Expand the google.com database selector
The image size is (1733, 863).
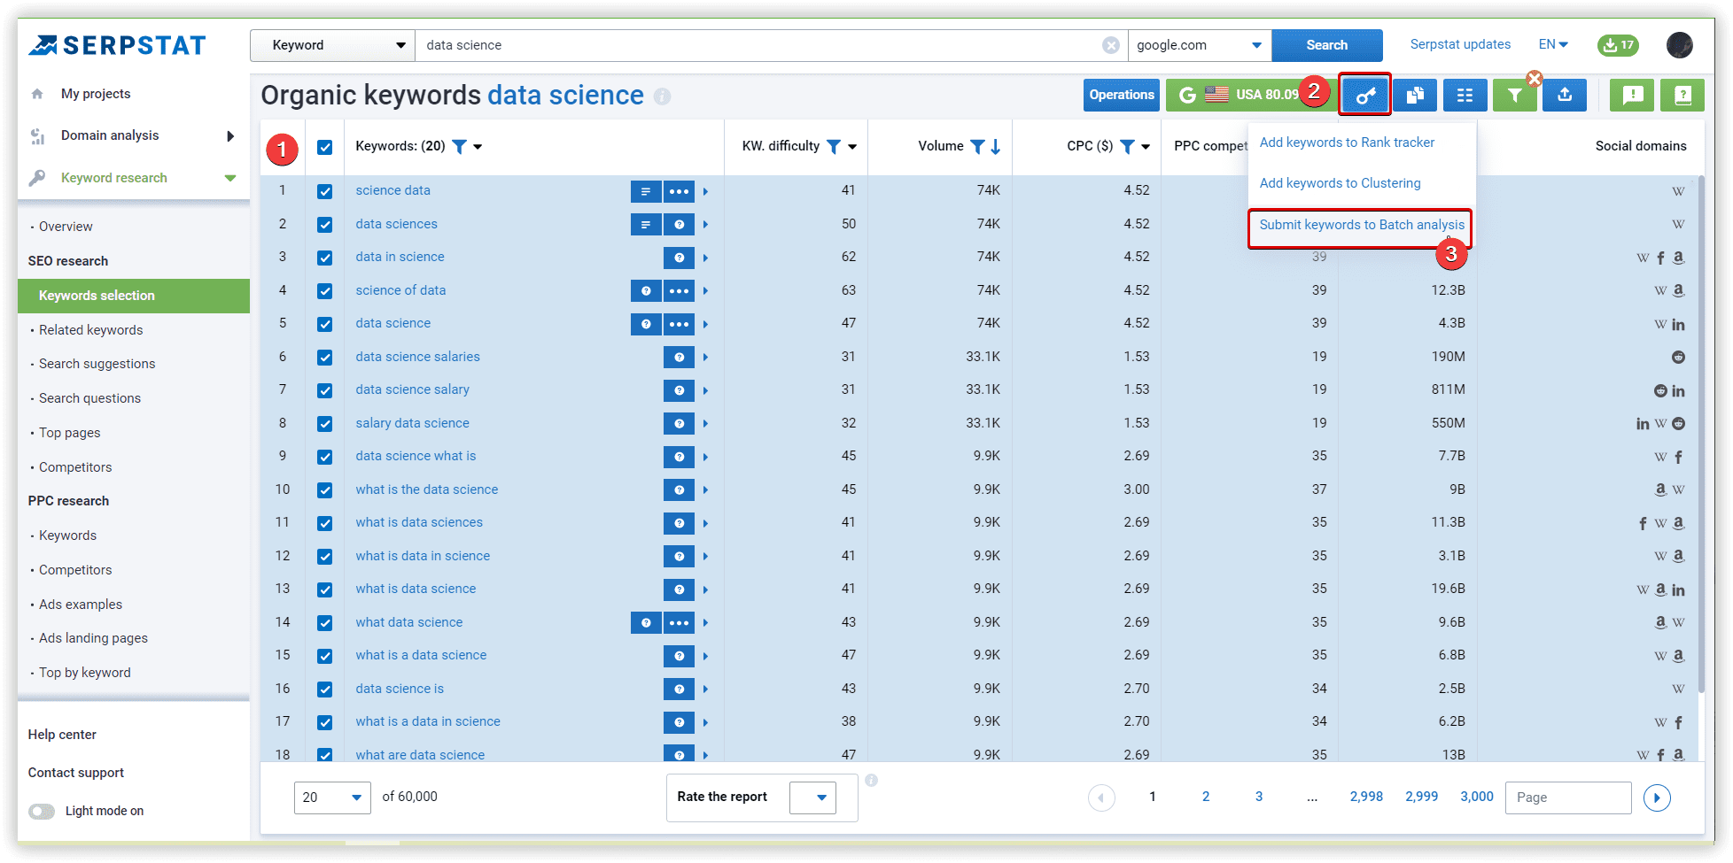[1255, 44]
